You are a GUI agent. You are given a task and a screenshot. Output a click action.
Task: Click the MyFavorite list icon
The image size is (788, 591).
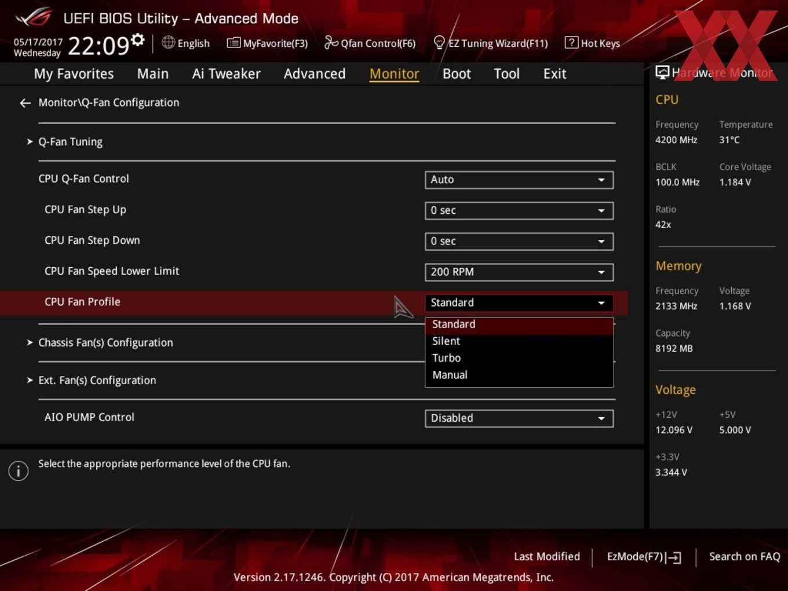(233, 43)
